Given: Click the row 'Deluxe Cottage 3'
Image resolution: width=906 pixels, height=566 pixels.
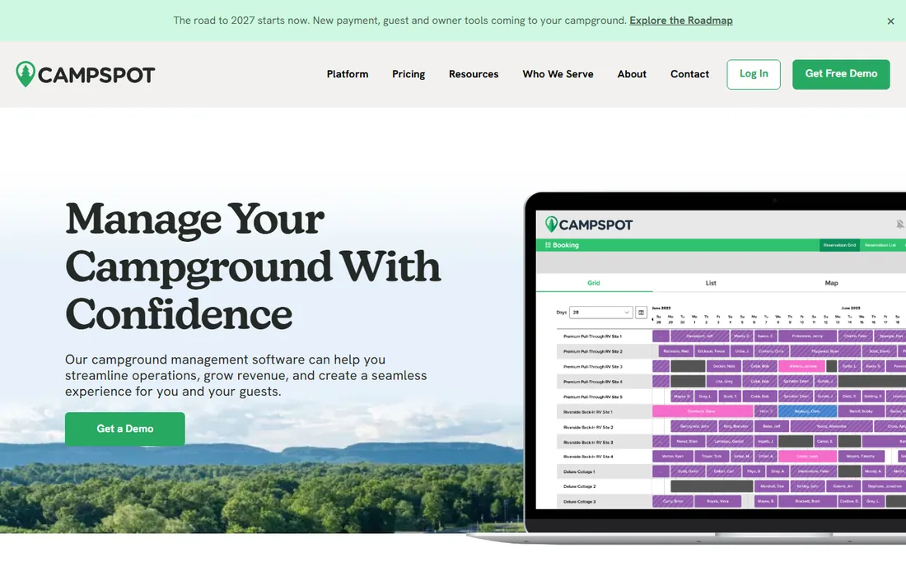Looking at the screenshot, I should 579,501.
